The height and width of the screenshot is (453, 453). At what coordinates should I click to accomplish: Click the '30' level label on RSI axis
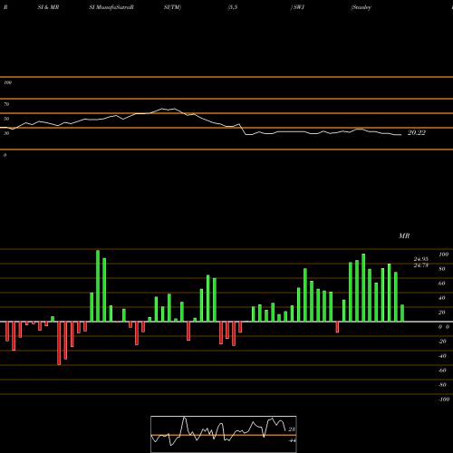tap(6, 133)
